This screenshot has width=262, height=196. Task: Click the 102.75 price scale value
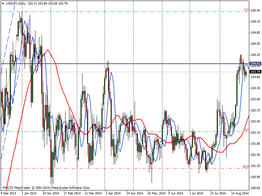[x=255, y=110]
